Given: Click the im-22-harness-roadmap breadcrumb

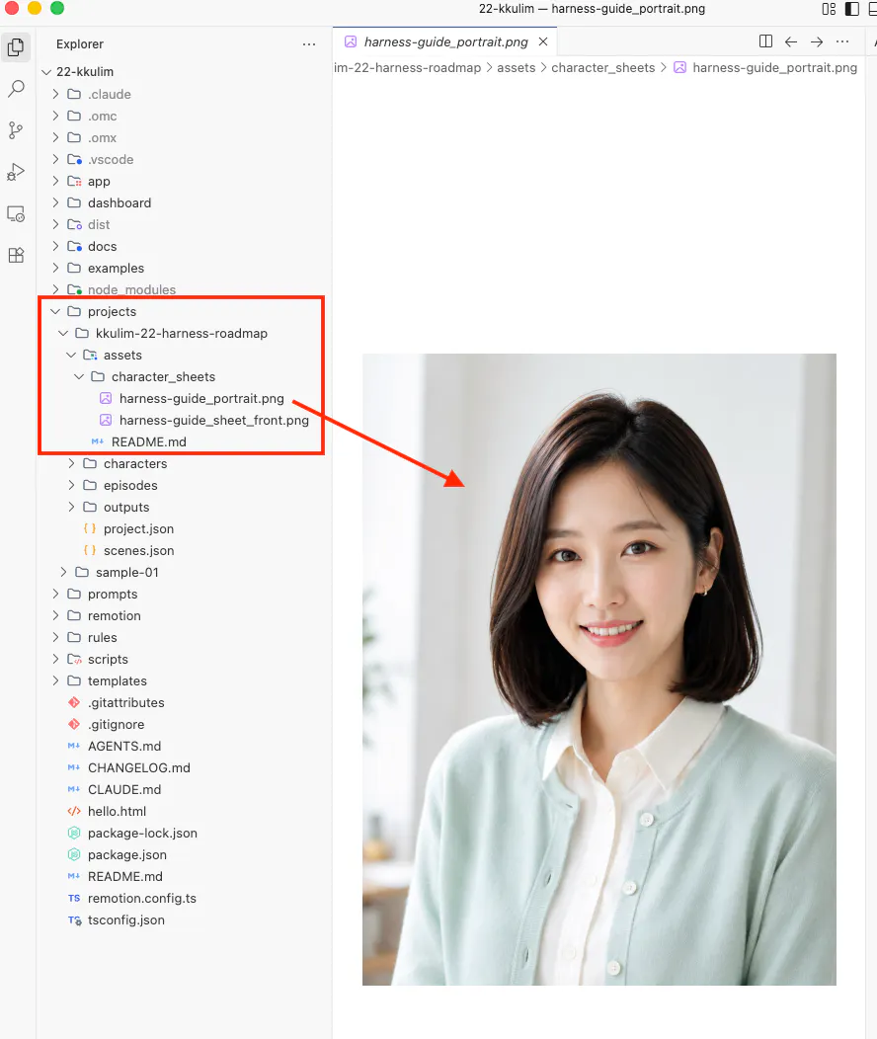Looking at the screenshot, I should coord(407,67).
